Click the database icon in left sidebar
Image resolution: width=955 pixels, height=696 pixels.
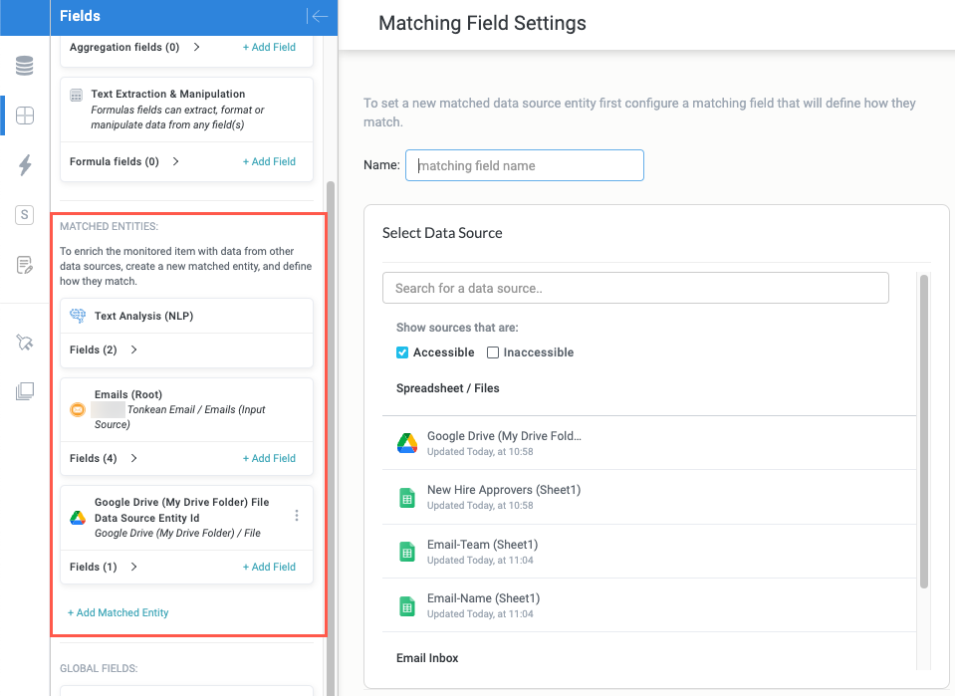[25, 67]
